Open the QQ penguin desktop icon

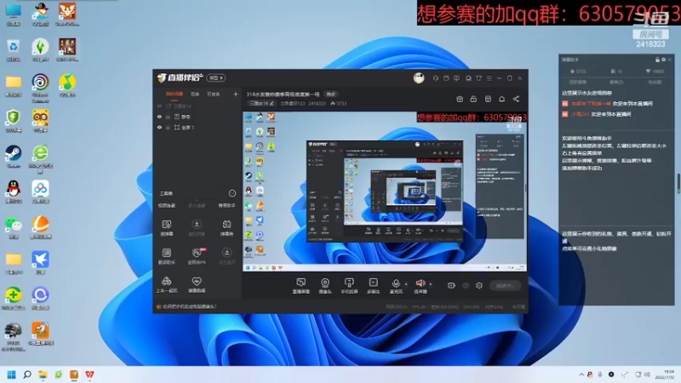(14, 192)
